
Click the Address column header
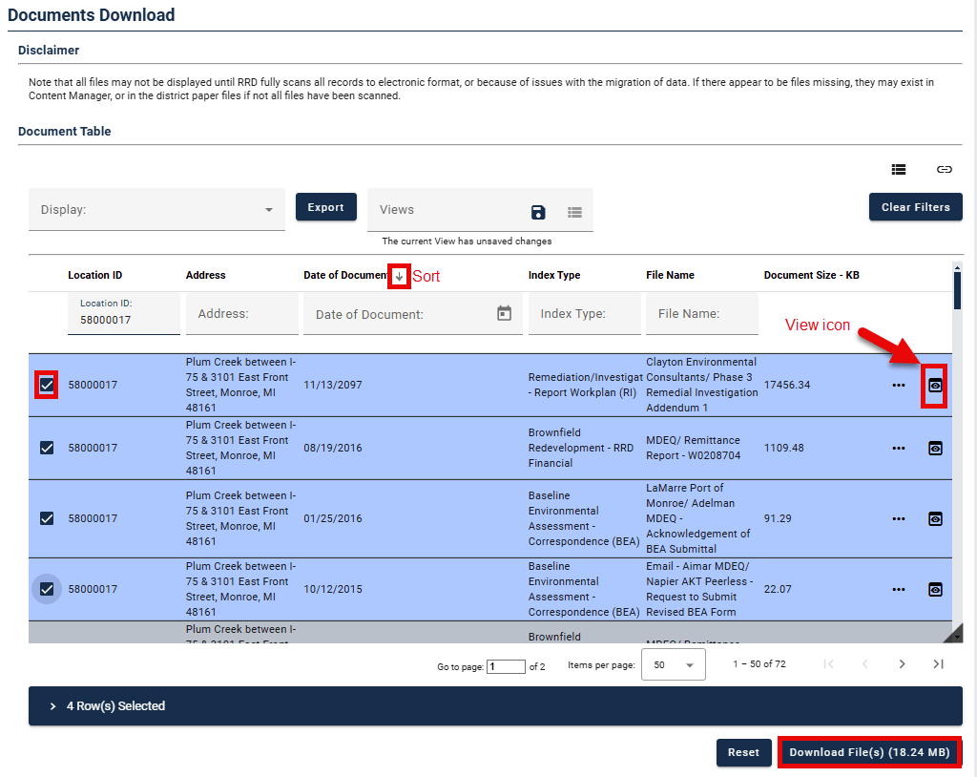pyautogui.click(x=206, y=275)
